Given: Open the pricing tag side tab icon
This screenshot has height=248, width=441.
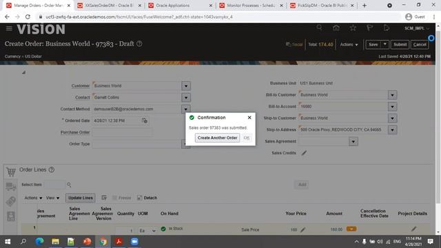Looking at the screenshot, I should coord(11,201).
